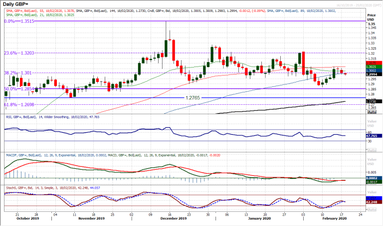Click the black 1.2994 last price tag

point(374,75)
